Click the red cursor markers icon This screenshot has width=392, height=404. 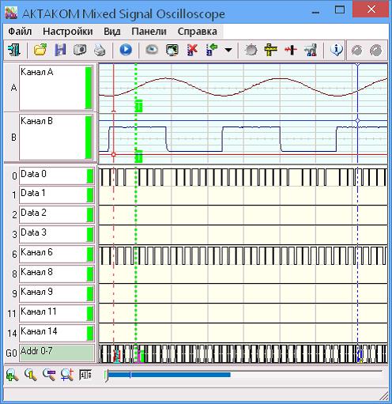tap(291, 50)
